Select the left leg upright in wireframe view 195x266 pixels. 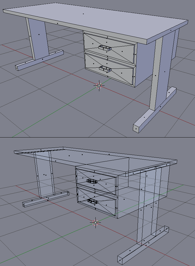coord(44,175)
